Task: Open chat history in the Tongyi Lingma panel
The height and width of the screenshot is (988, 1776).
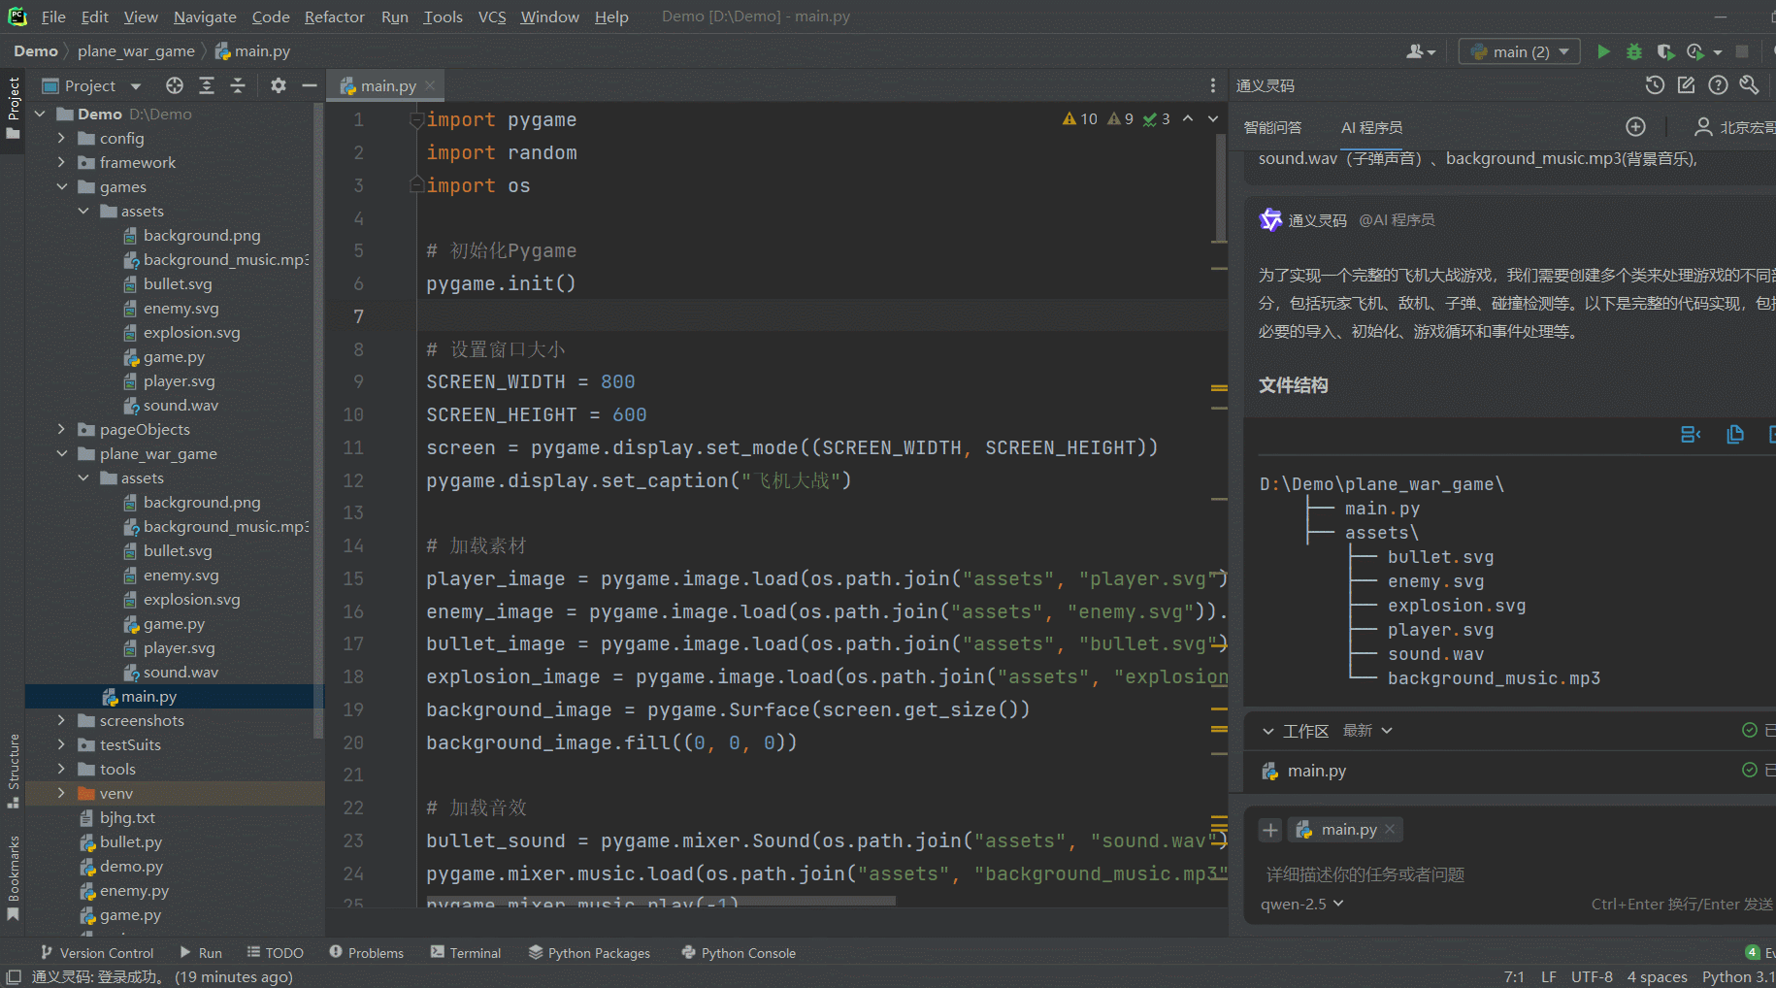Action: point(1655,85)
